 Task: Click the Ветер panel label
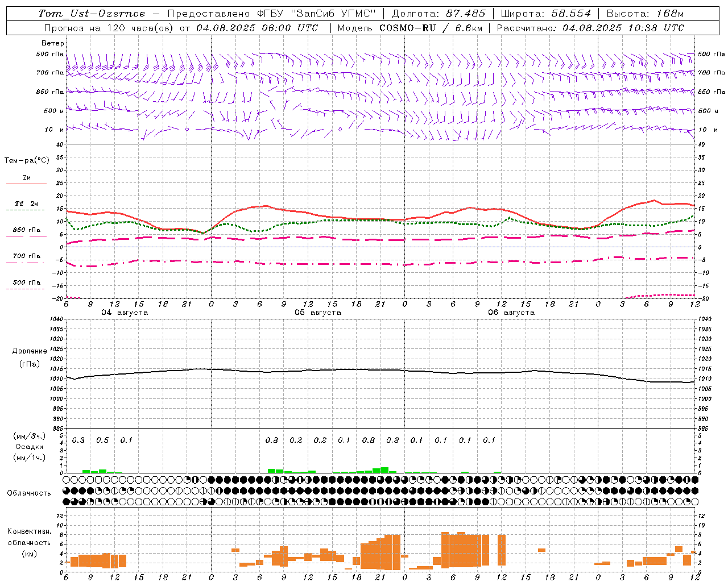coord(53,43)
